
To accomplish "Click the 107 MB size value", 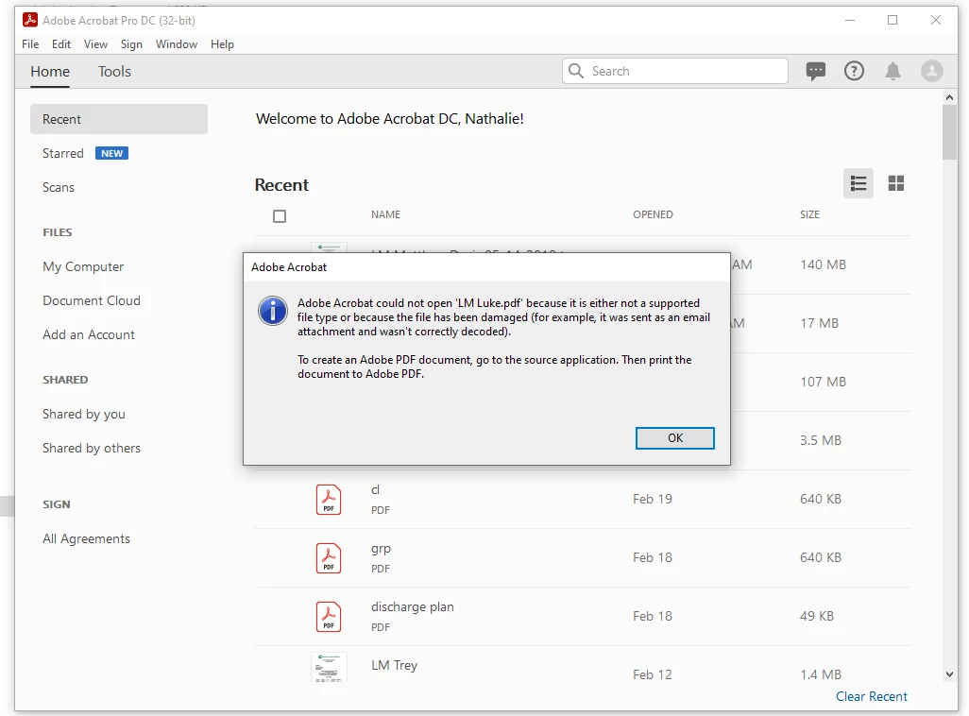I will click(824, 383).
